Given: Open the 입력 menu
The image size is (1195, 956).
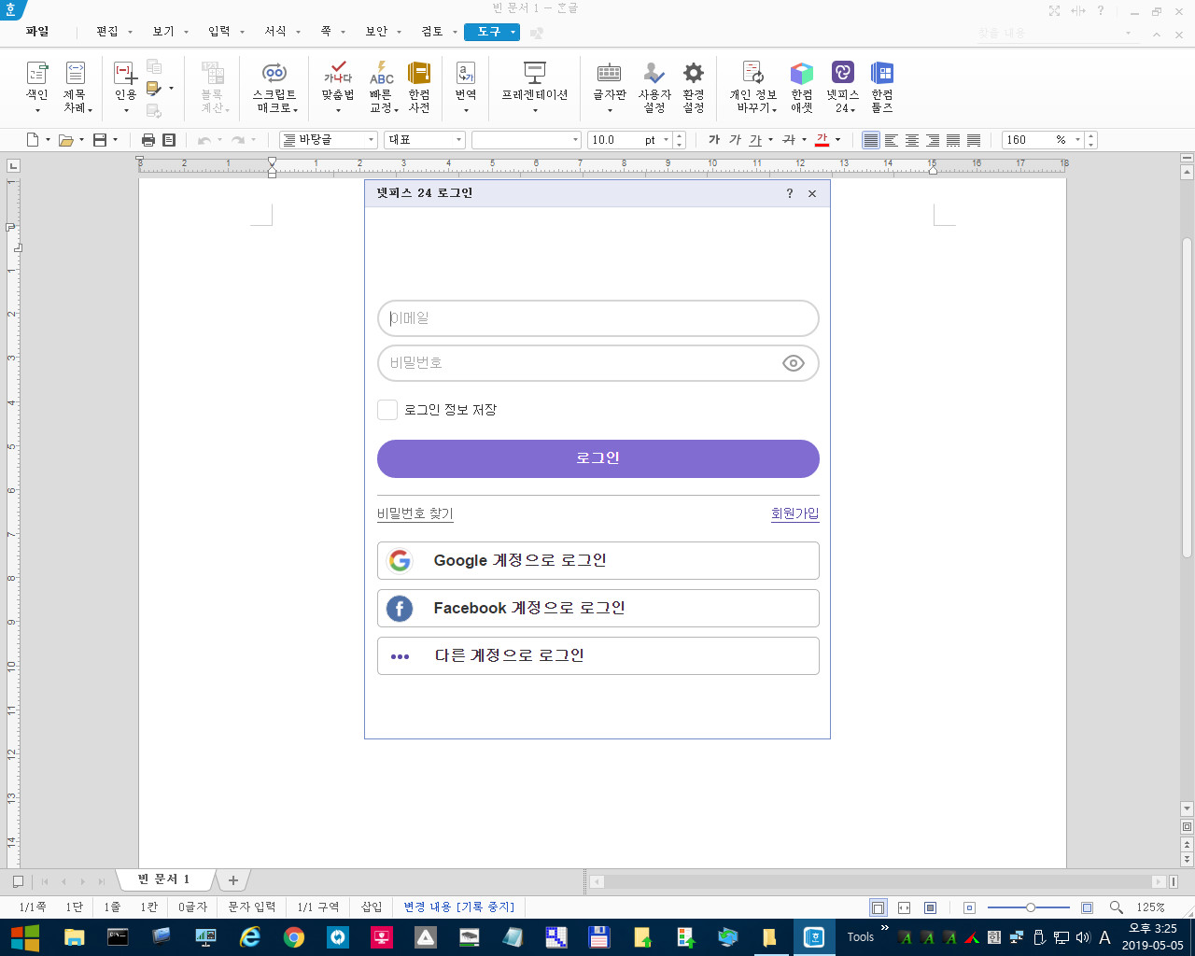Looking at the screenshot, I should [x=219, y=32].
